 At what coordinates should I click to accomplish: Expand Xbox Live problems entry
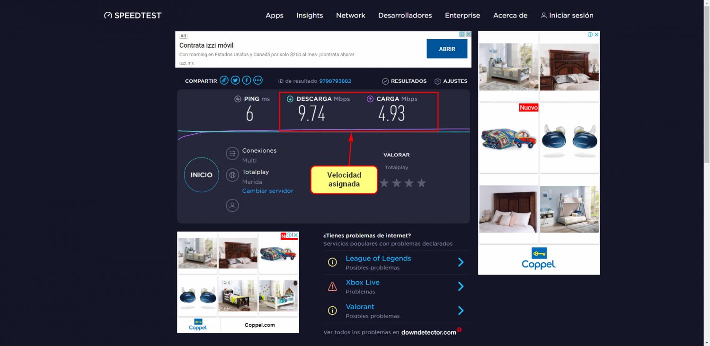[x=461, y=286]
